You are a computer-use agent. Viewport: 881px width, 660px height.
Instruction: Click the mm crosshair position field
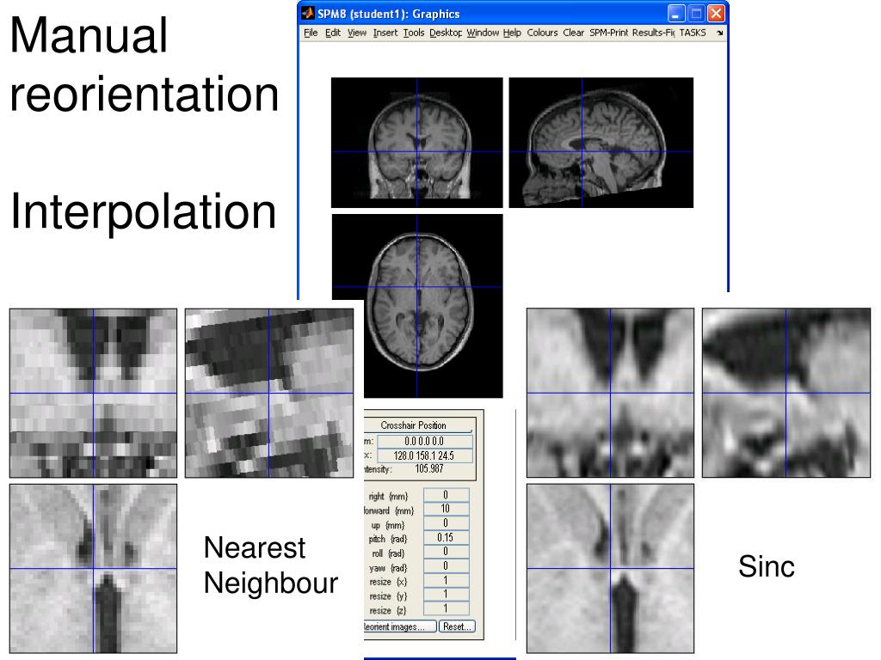[x=425, y=441]
